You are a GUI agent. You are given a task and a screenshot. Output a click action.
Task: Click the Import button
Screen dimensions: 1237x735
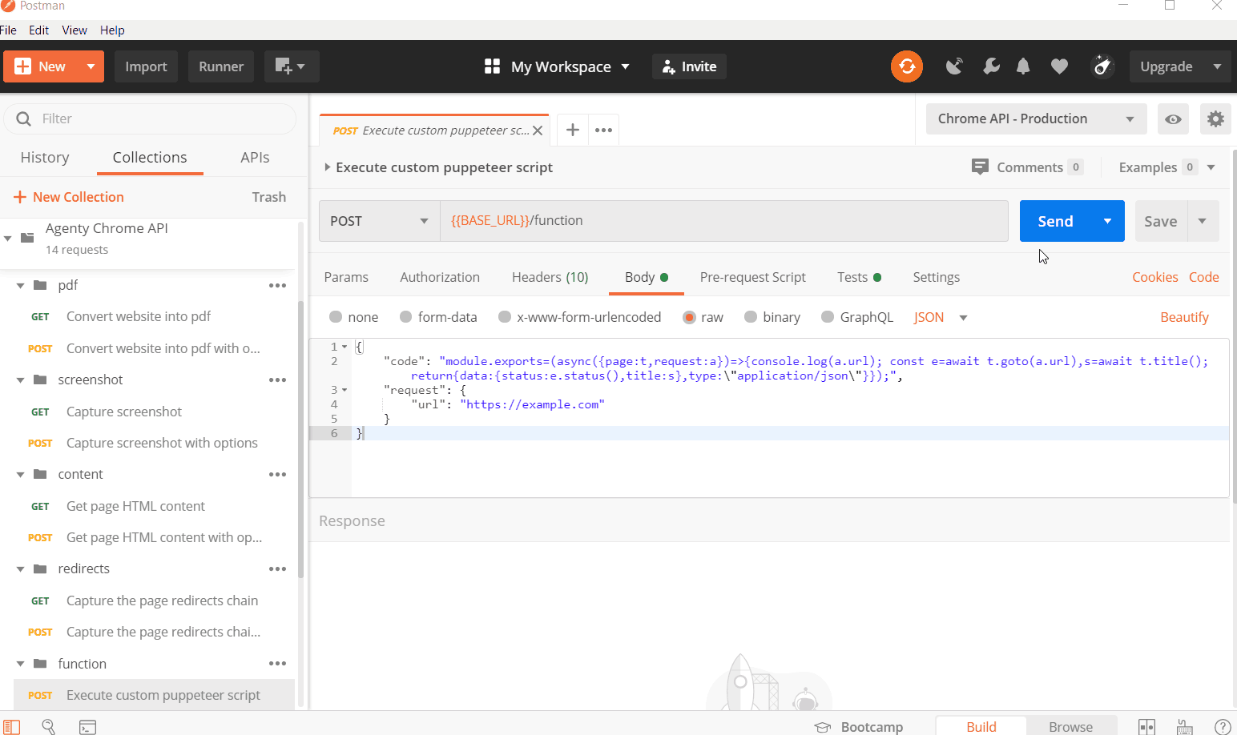146,66
